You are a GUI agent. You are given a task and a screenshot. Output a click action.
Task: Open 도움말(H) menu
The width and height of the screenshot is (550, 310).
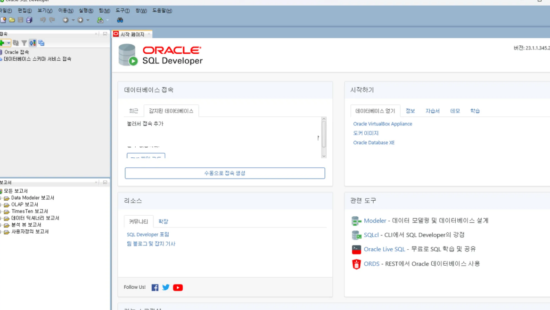point(162,10)
